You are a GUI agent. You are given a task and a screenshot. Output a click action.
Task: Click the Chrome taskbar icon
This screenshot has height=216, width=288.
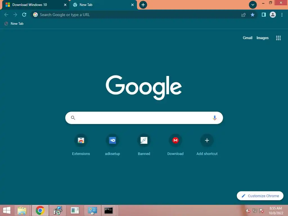click(40, 210)
